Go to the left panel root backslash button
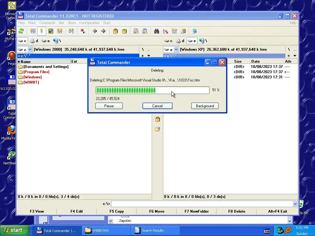 click(x=143, y=49)
